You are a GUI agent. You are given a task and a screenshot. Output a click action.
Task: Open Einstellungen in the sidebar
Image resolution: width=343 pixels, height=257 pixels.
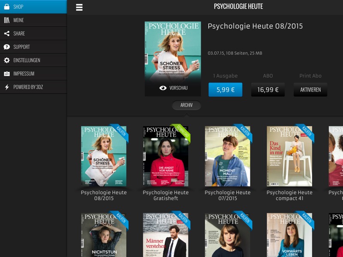point(33,60)
